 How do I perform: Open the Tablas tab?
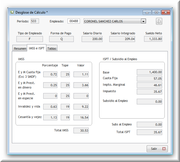point(52,49)
